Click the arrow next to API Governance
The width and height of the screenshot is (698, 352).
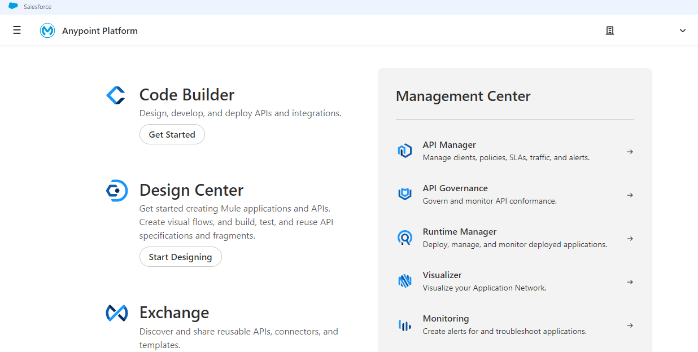(x=630, y=195)
